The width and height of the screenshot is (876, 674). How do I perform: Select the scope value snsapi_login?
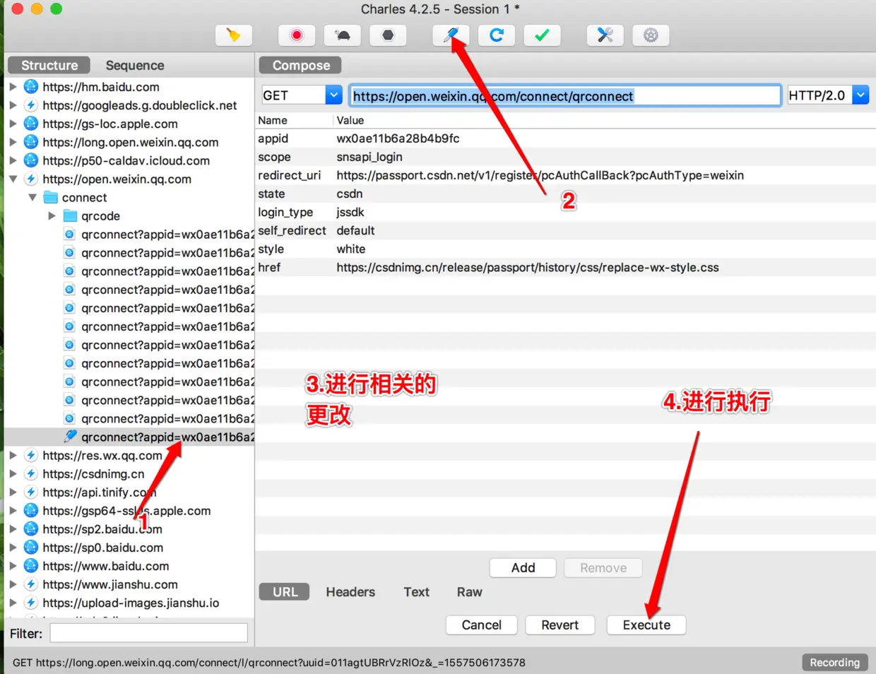pos(369,157)
